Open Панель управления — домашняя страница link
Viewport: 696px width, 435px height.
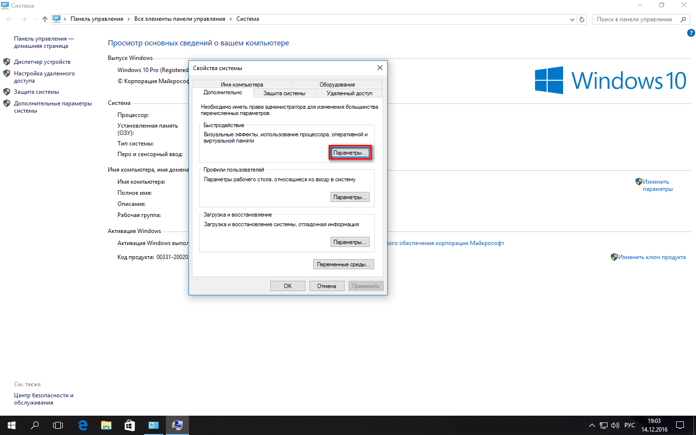click(x=44, y=42)
